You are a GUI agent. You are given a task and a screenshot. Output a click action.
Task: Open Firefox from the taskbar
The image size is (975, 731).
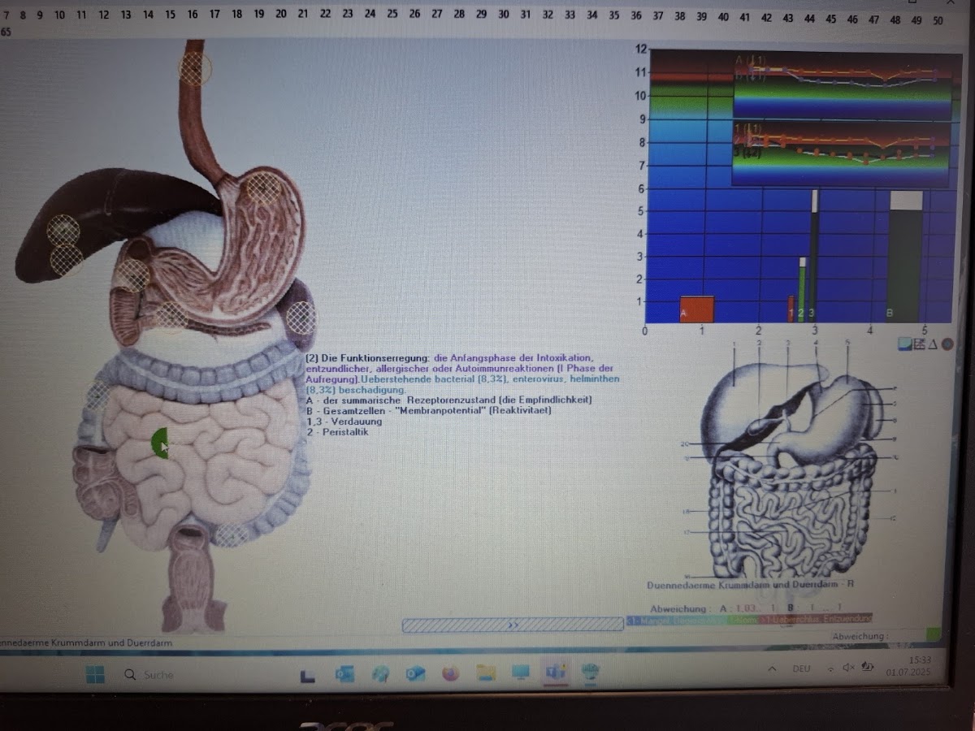pos(451,673)
